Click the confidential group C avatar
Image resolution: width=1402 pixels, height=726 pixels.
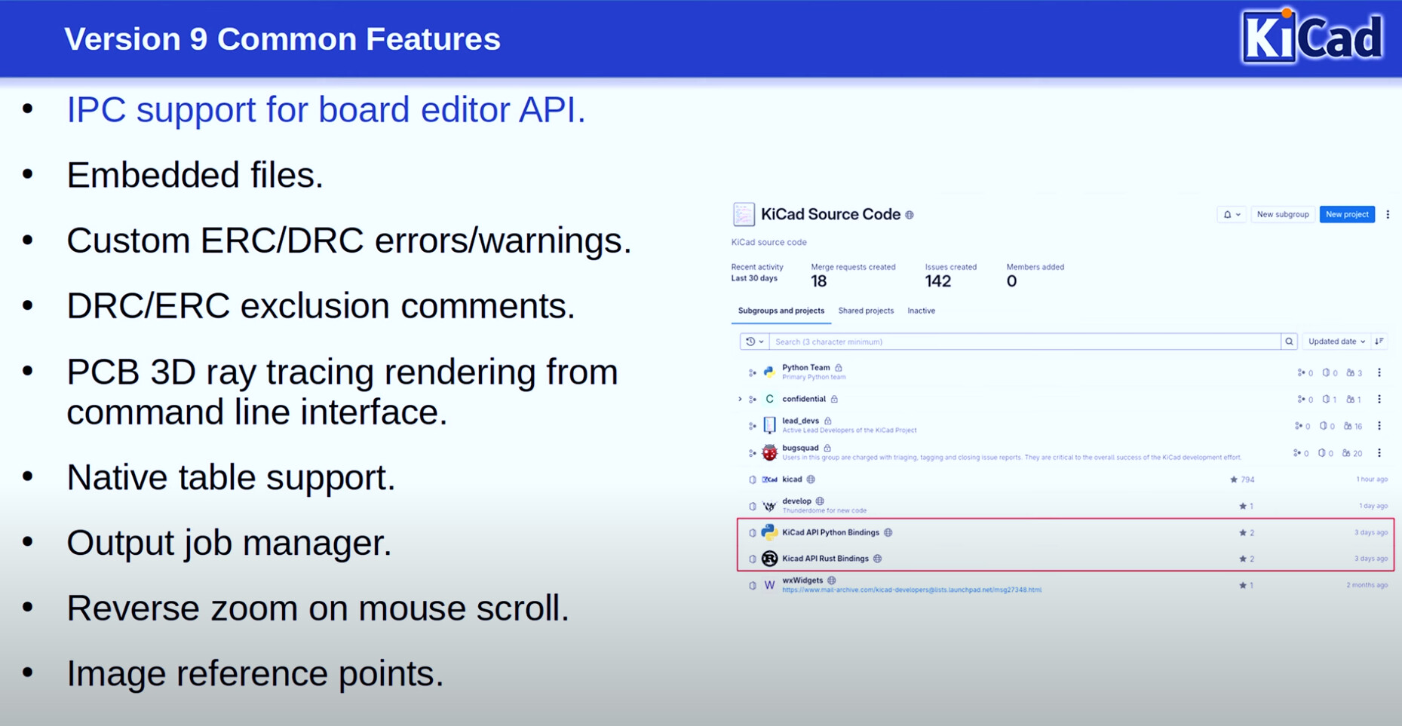click(x=769, y=399)
